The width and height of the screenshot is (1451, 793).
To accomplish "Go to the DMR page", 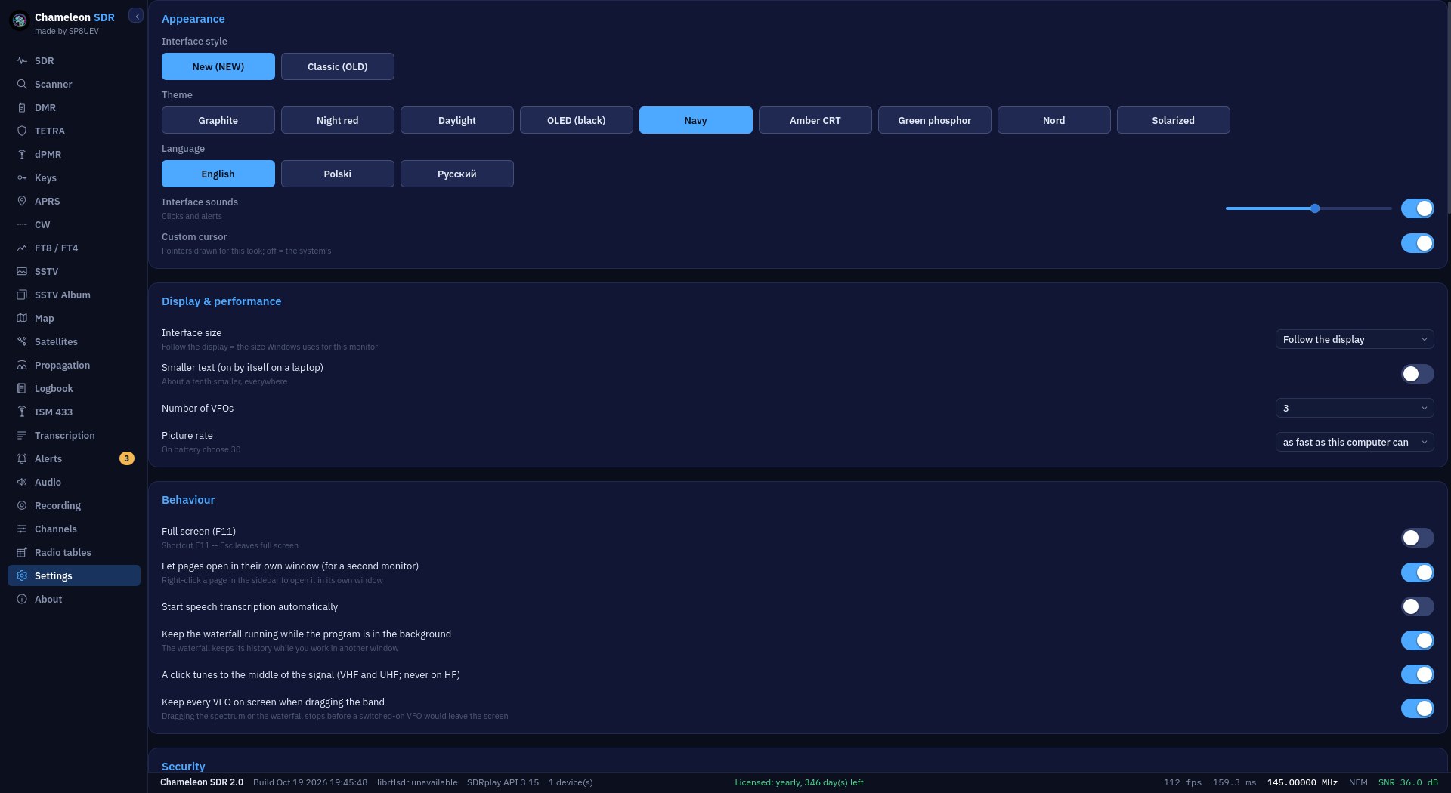I will (74, 107).
